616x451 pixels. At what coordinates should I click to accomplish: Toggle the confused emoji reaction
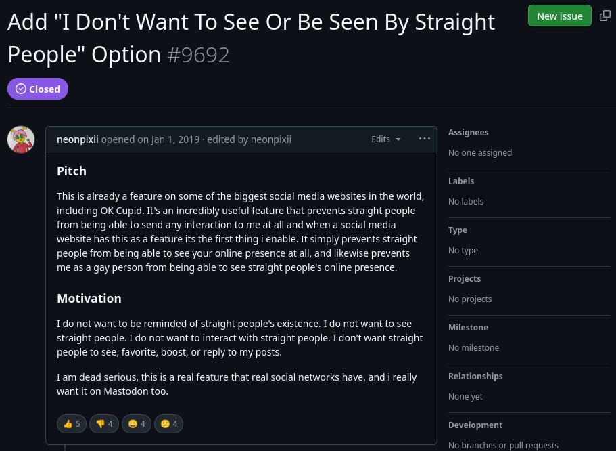169,424
